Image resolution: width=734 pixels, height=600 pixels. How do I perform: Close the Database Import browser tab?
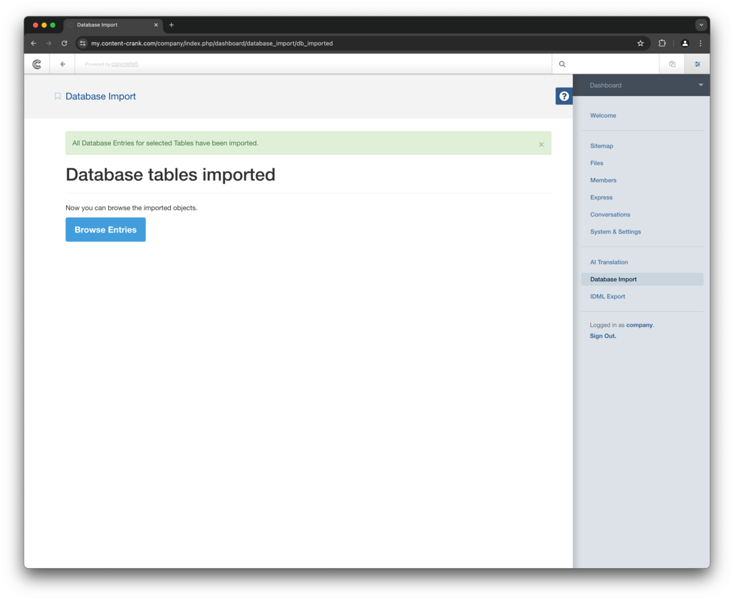pos(156,25)
